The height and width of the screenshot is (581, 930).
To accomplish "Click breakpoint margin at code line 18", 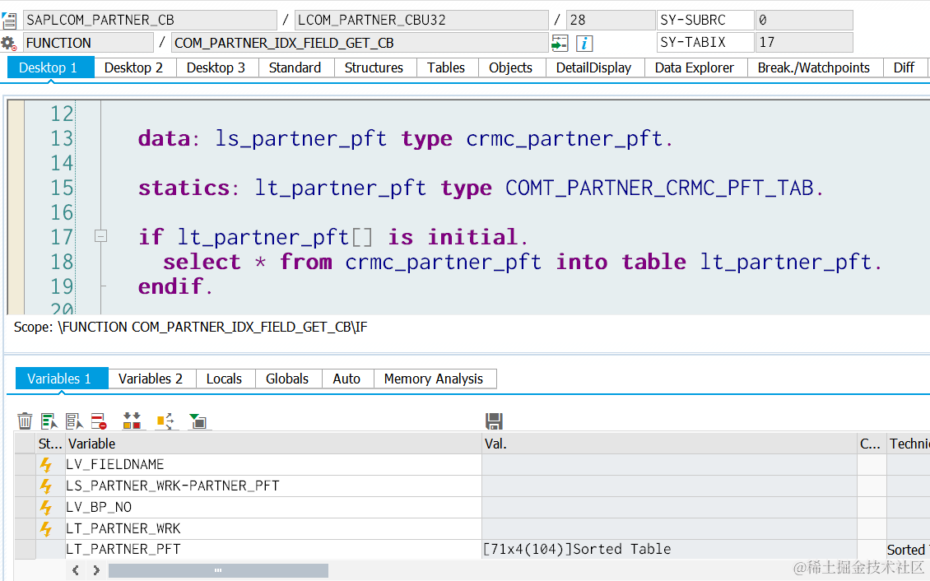I will (x=16, y=262).
